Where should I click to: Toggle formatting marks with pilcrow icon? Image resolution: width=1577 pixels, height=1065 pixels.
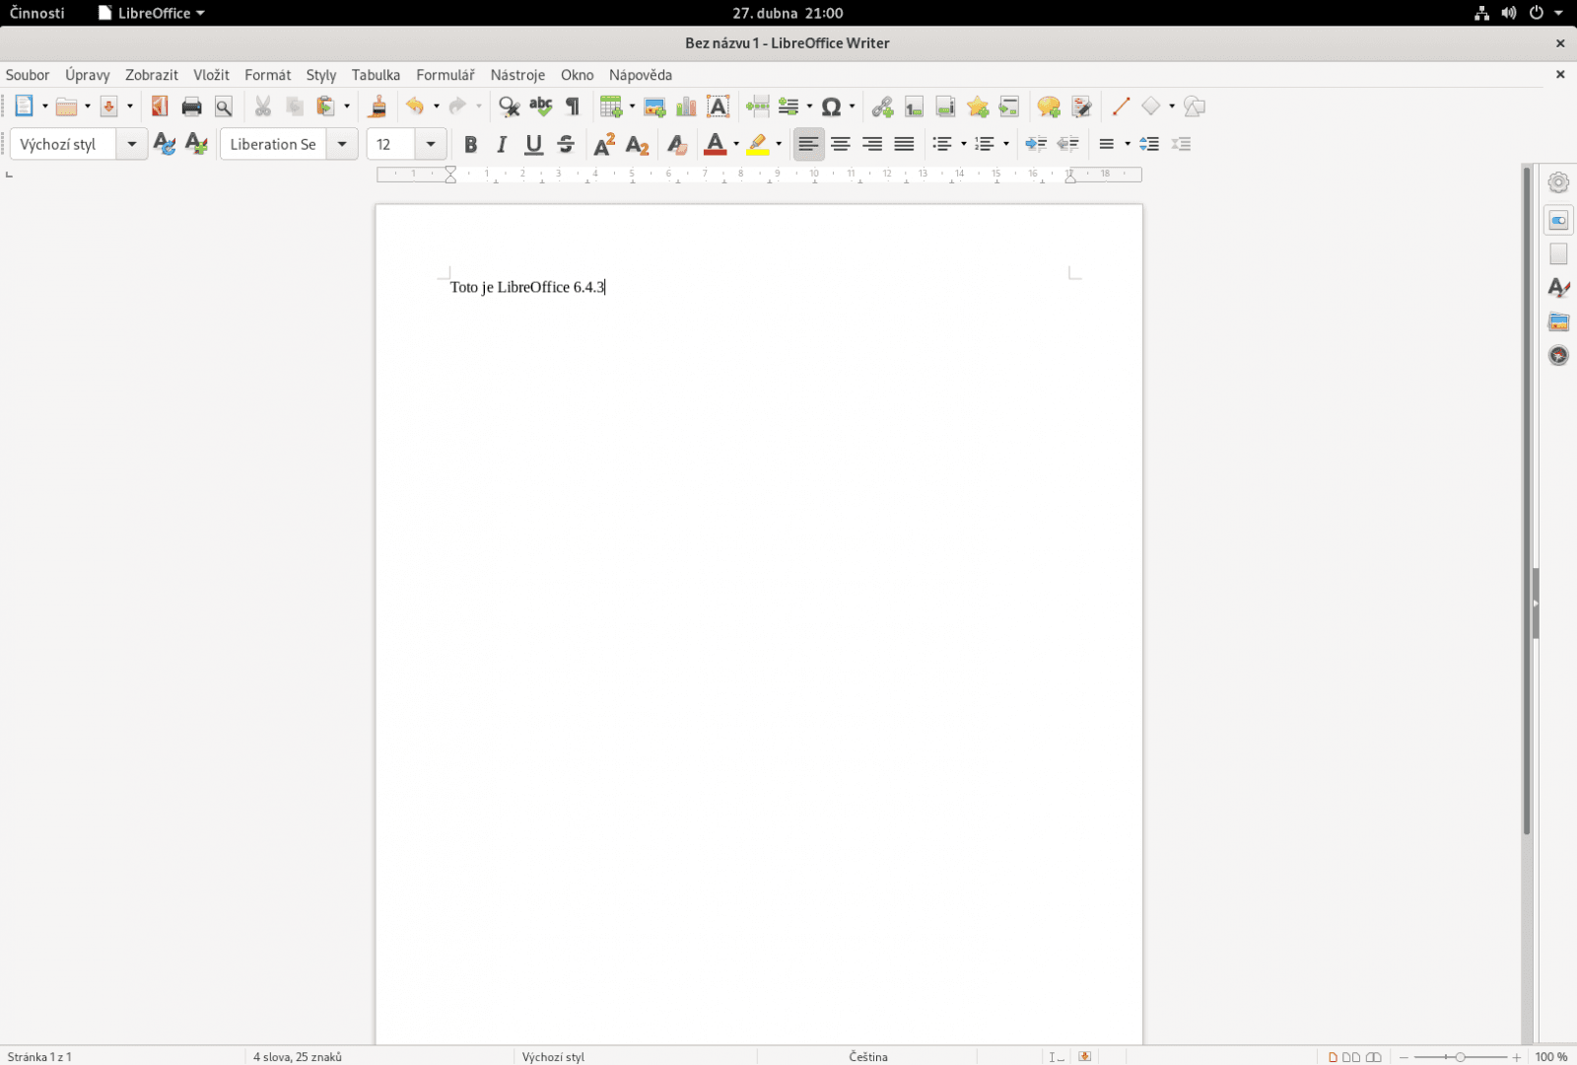click(x=573, y=106)
